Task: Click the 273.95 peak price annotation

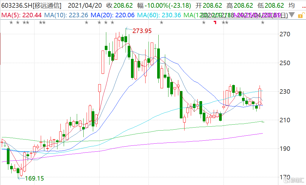Action: click(x=142, y=31)
